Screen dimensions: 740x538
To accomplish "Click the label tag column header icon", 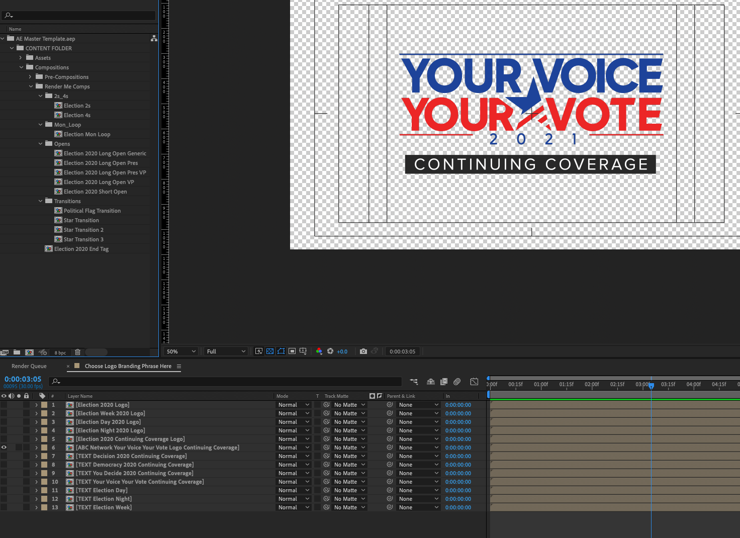I will [x=42, y=396].
